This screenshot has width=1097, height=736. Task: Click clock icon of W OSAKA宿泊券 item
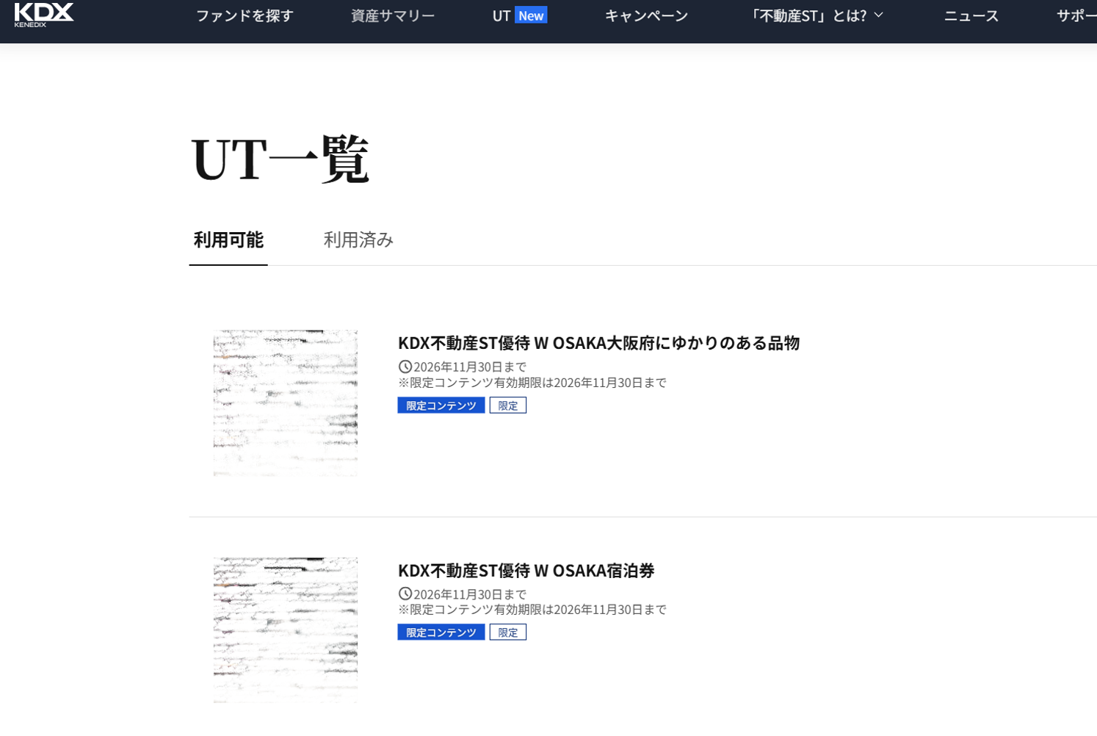pyautogui.click(x=405, y=594)
